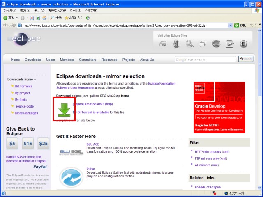Click the green Go (移動) arrow button
The height and width of the screenshot is (197, 263).
[x=240, y=25]
